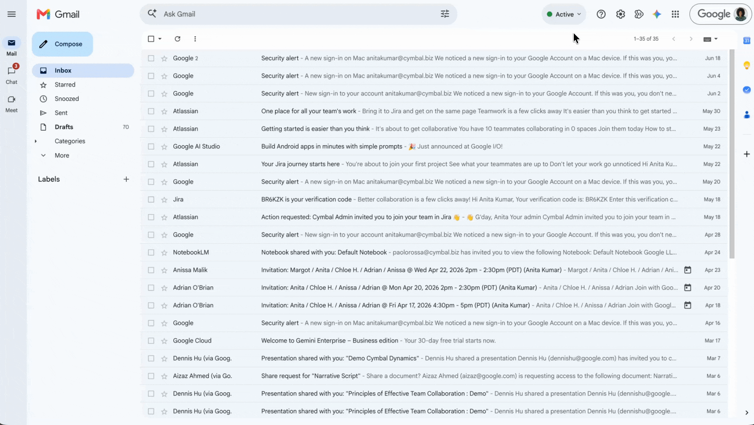Expand the Categories section
Viewport: 754px width, 425px height.
coord(36,141)
